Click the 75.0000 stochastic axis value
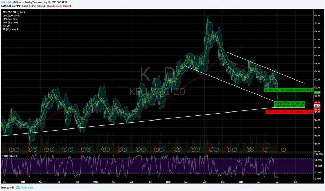 point(319,160)
